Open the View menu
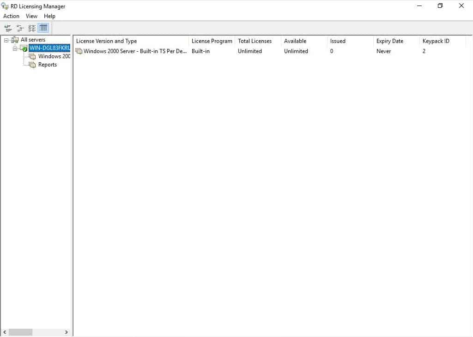The height and width of the screenshot is (337, 473). coord(31,16)
